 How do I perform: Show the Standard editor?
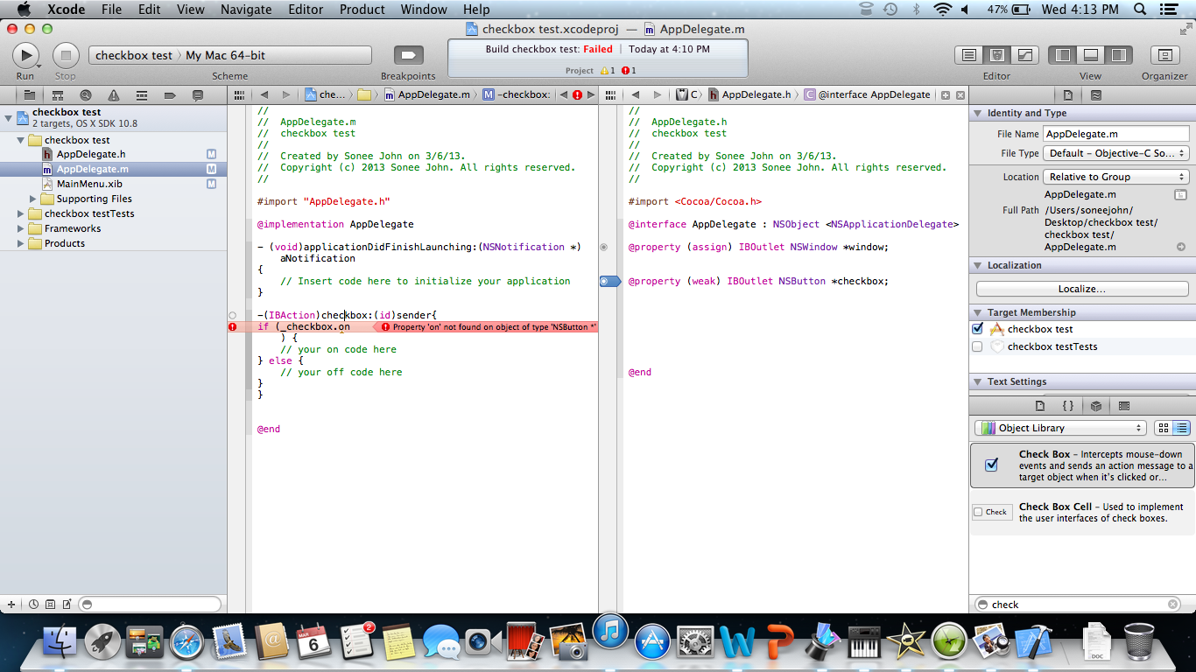(x=968, y=55)
